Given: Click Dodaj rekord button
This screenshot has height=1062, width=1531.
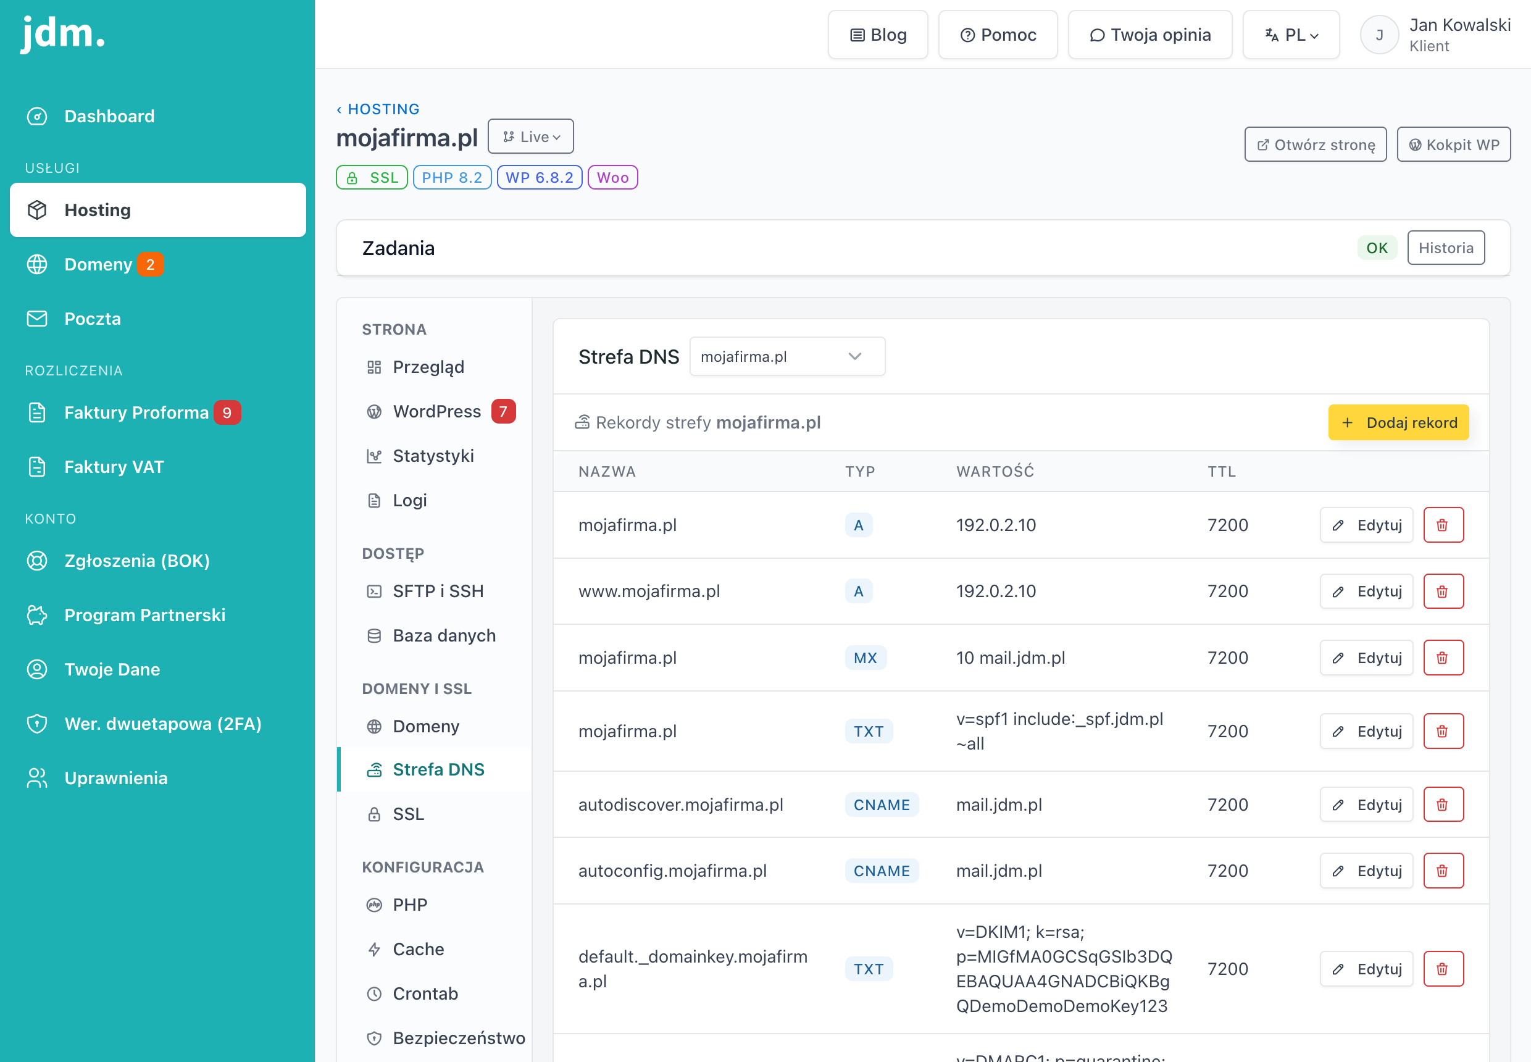Looking at the screenshot, I should coord(1398,422).
